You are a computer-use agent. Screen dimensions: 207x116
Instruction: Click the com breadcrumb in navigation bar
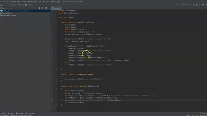click(x=8, y=5)
